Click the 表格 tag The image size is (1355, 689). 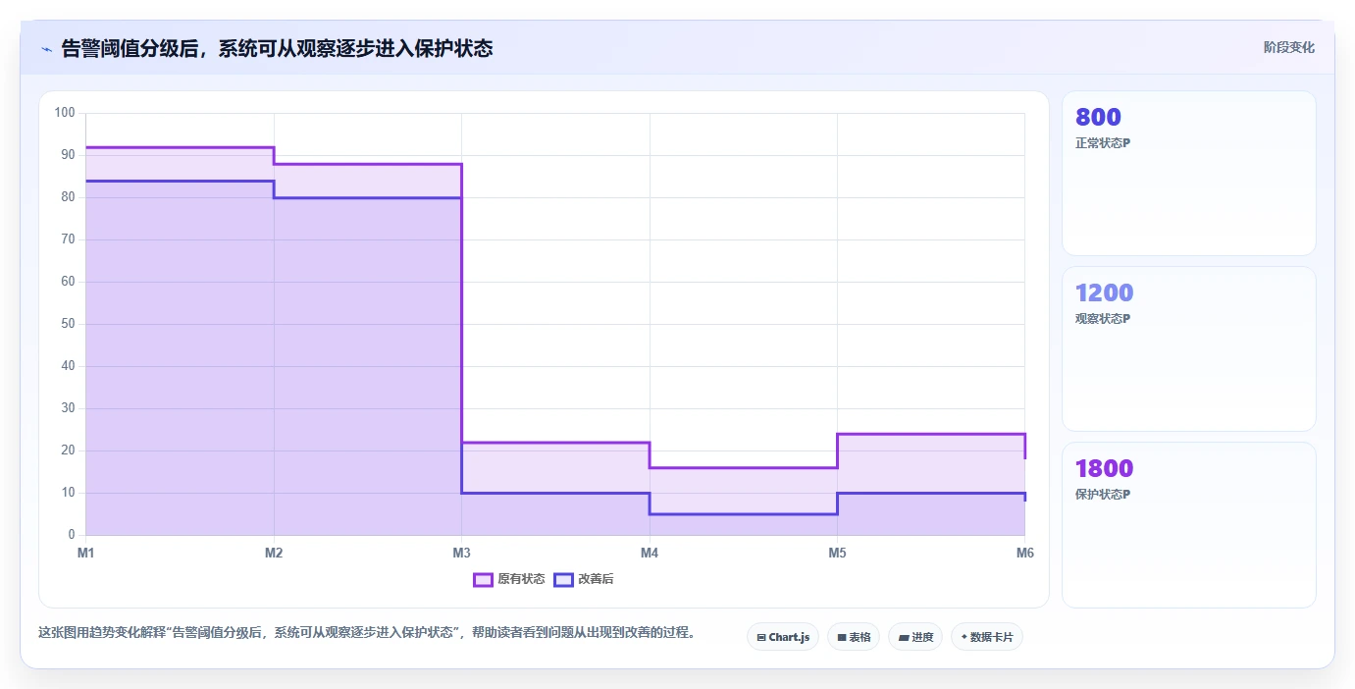tap(854, 637)
